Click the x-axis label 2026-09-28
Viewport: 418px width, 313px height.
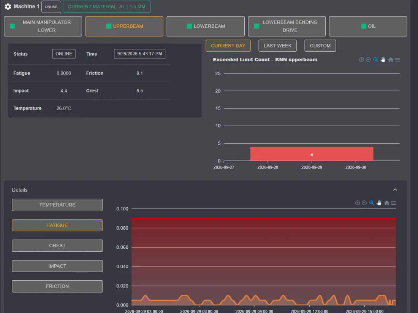268,167
